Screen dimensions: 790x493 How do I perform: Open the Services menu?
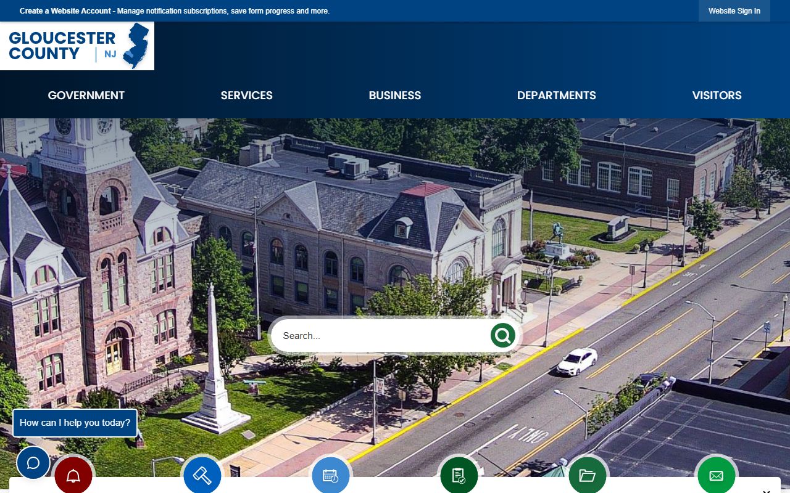tap(247, 96)
